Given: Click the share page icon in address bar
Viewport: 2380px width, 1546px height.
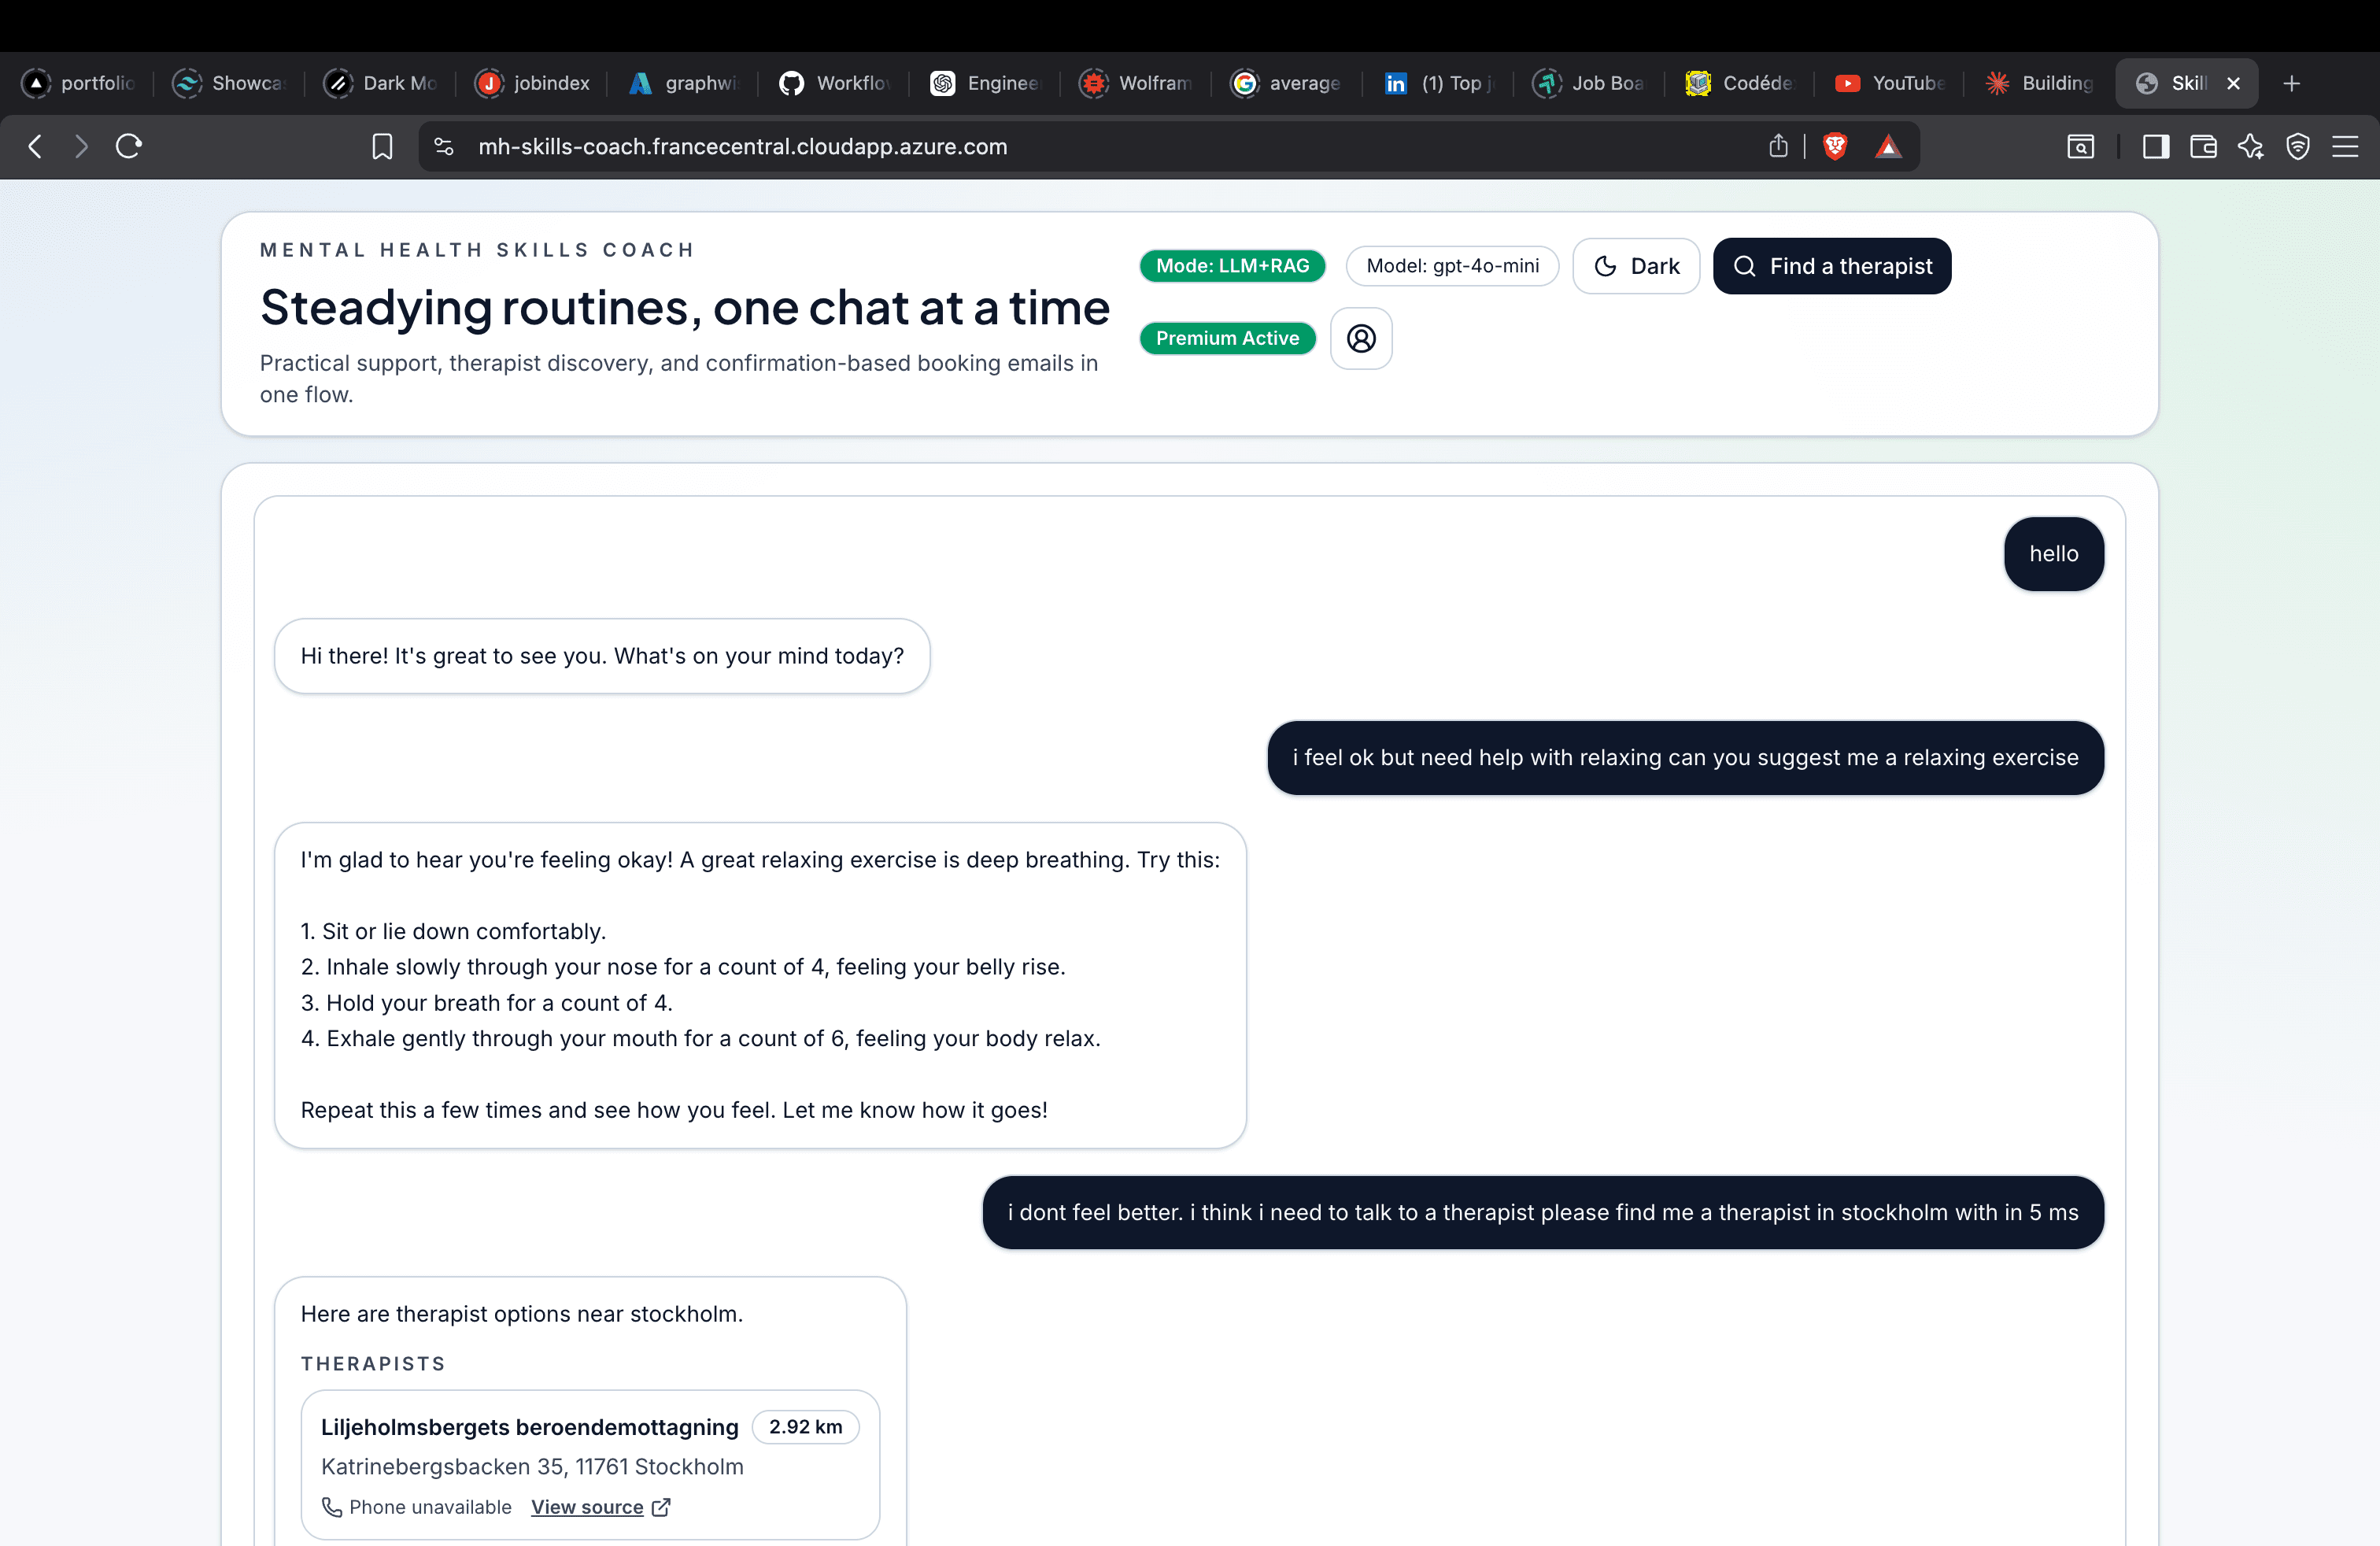Looking at the screenshot, I should (1777, 146).
